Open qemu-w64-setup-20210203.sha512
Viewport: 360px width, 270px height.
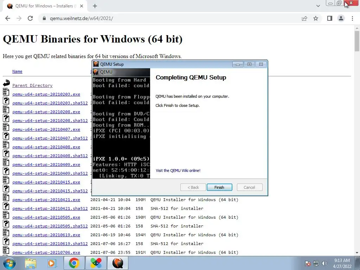click(50, 103)
